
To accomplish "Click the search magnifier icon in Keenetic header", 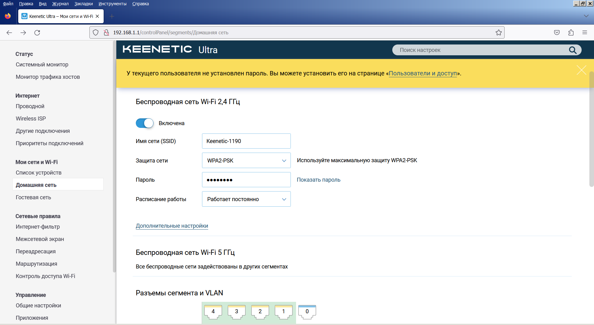I will 573,50.
